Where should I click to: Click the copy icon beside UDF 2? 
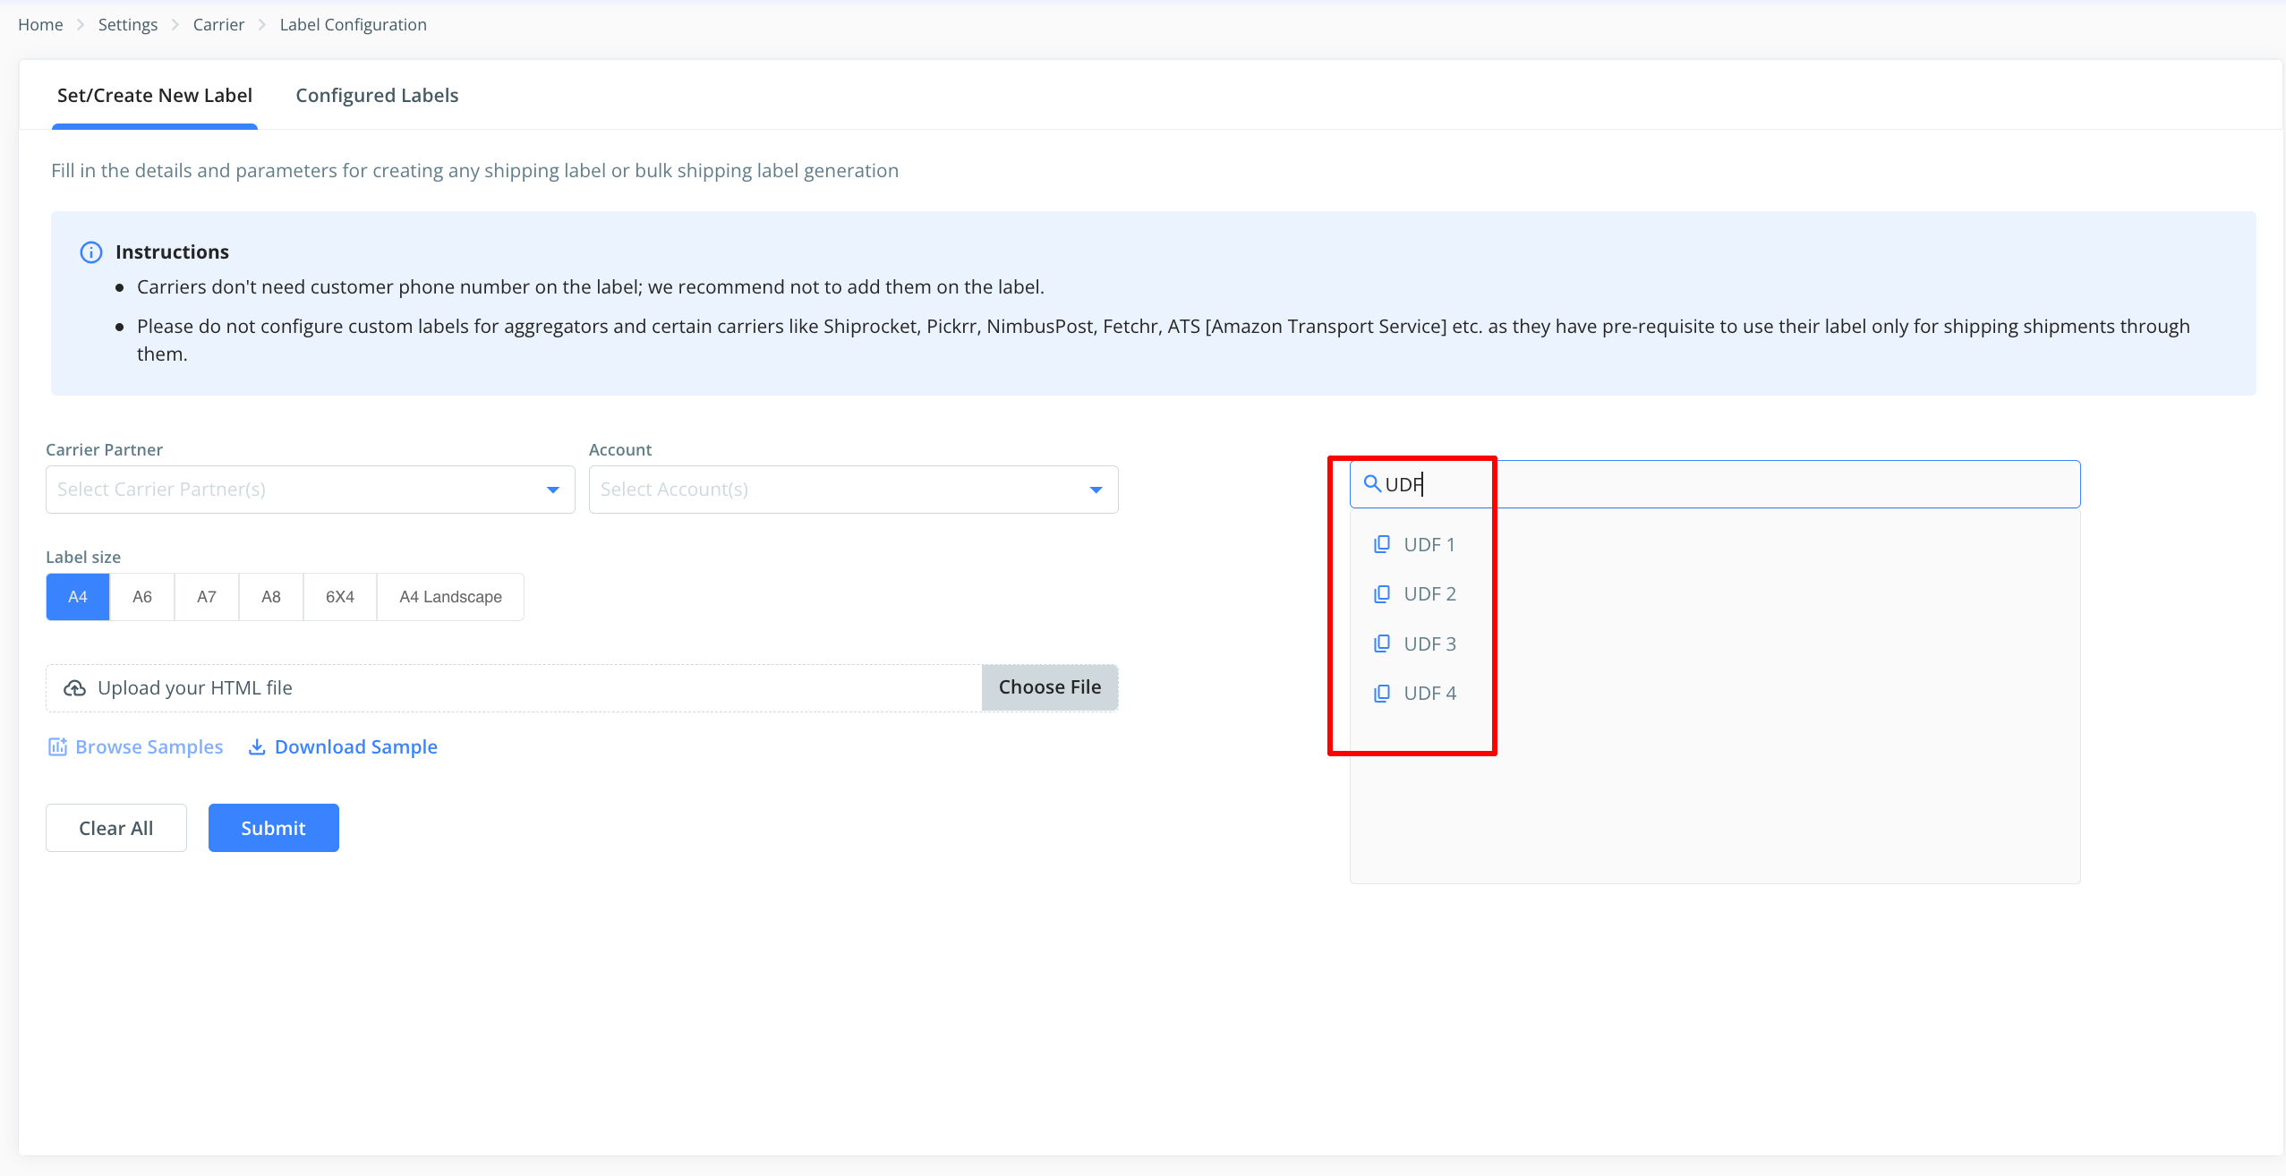(1382, 594)
